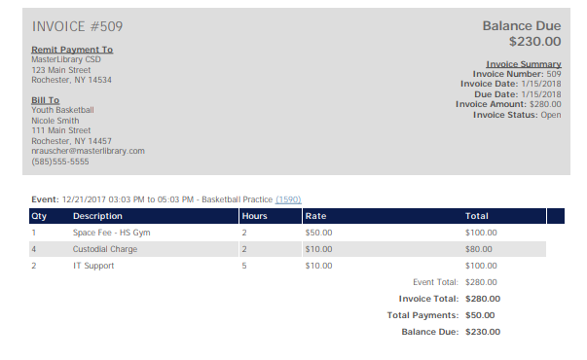The width and height of the screenshot is (587, 360).
Task: Open the event link (1590)
Action: point(288,199)
